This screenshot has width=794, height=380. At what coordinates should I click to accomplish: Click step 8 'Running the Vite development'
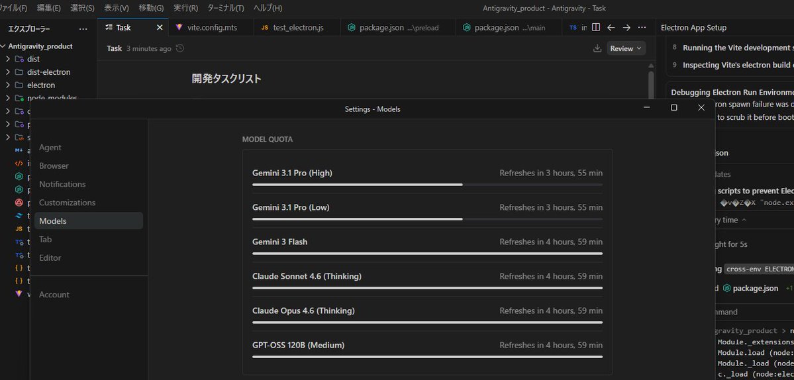(x=738, y=48)
